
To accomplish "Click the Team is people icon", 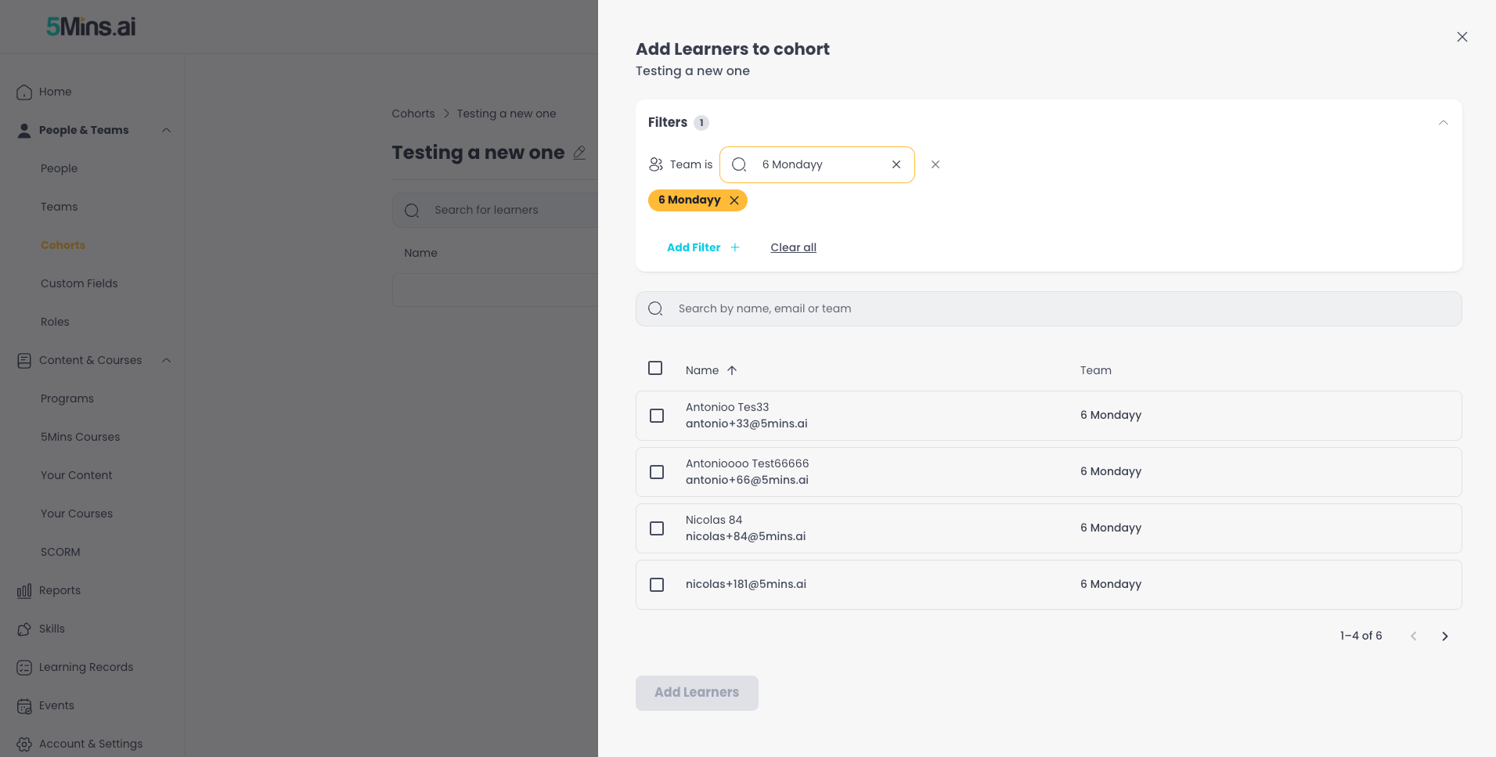I will coord(656,164).
